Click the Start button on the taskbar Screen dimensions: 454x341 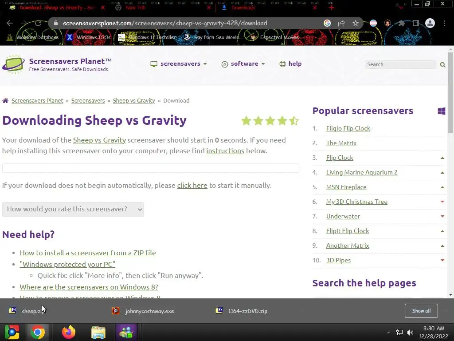(x=12, y=332)
